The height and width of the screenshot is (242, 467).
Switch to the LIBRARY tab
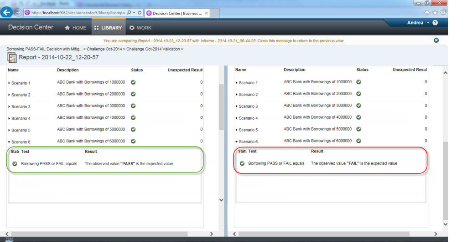point(108,28)
